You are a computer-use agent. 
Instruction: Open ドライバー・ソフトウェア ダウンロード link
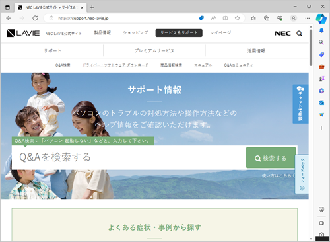tap(115, 65)
